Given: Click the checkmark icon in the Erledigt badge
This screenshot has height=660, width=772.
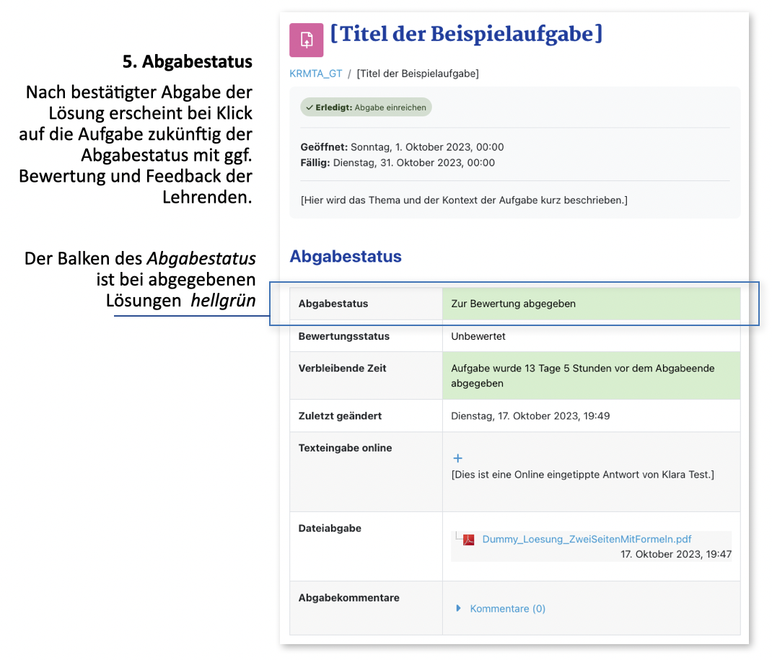Looking at the screenshot, I should click(x=309, y=107).
